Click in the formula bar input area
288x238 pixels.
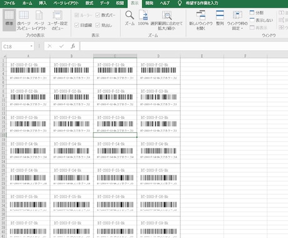coord(183,46)
